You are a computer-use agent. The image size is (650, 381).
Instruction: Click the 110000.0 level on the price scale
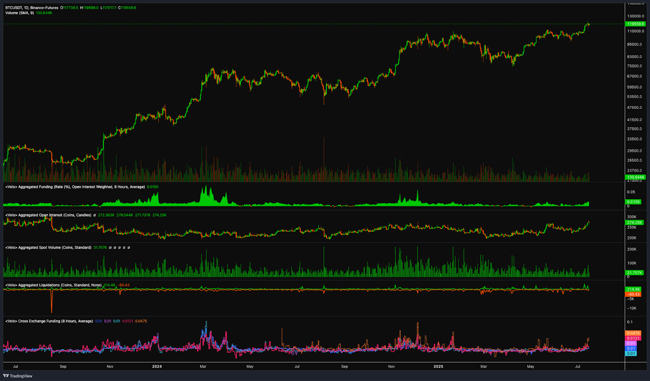point(635,31)
